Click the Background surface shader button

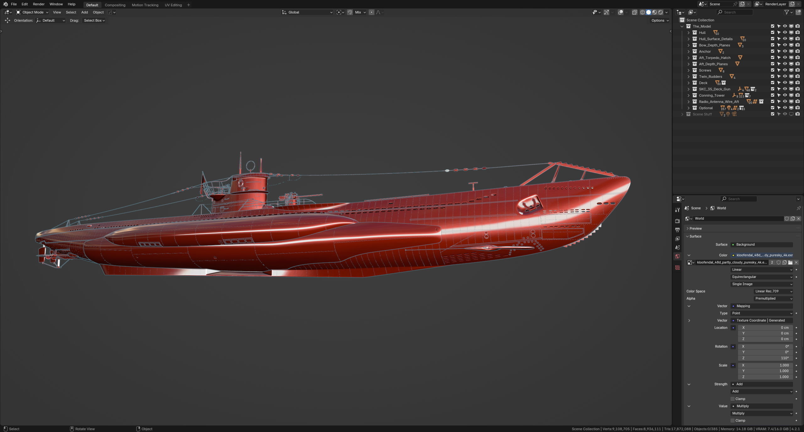coord(762,244)
